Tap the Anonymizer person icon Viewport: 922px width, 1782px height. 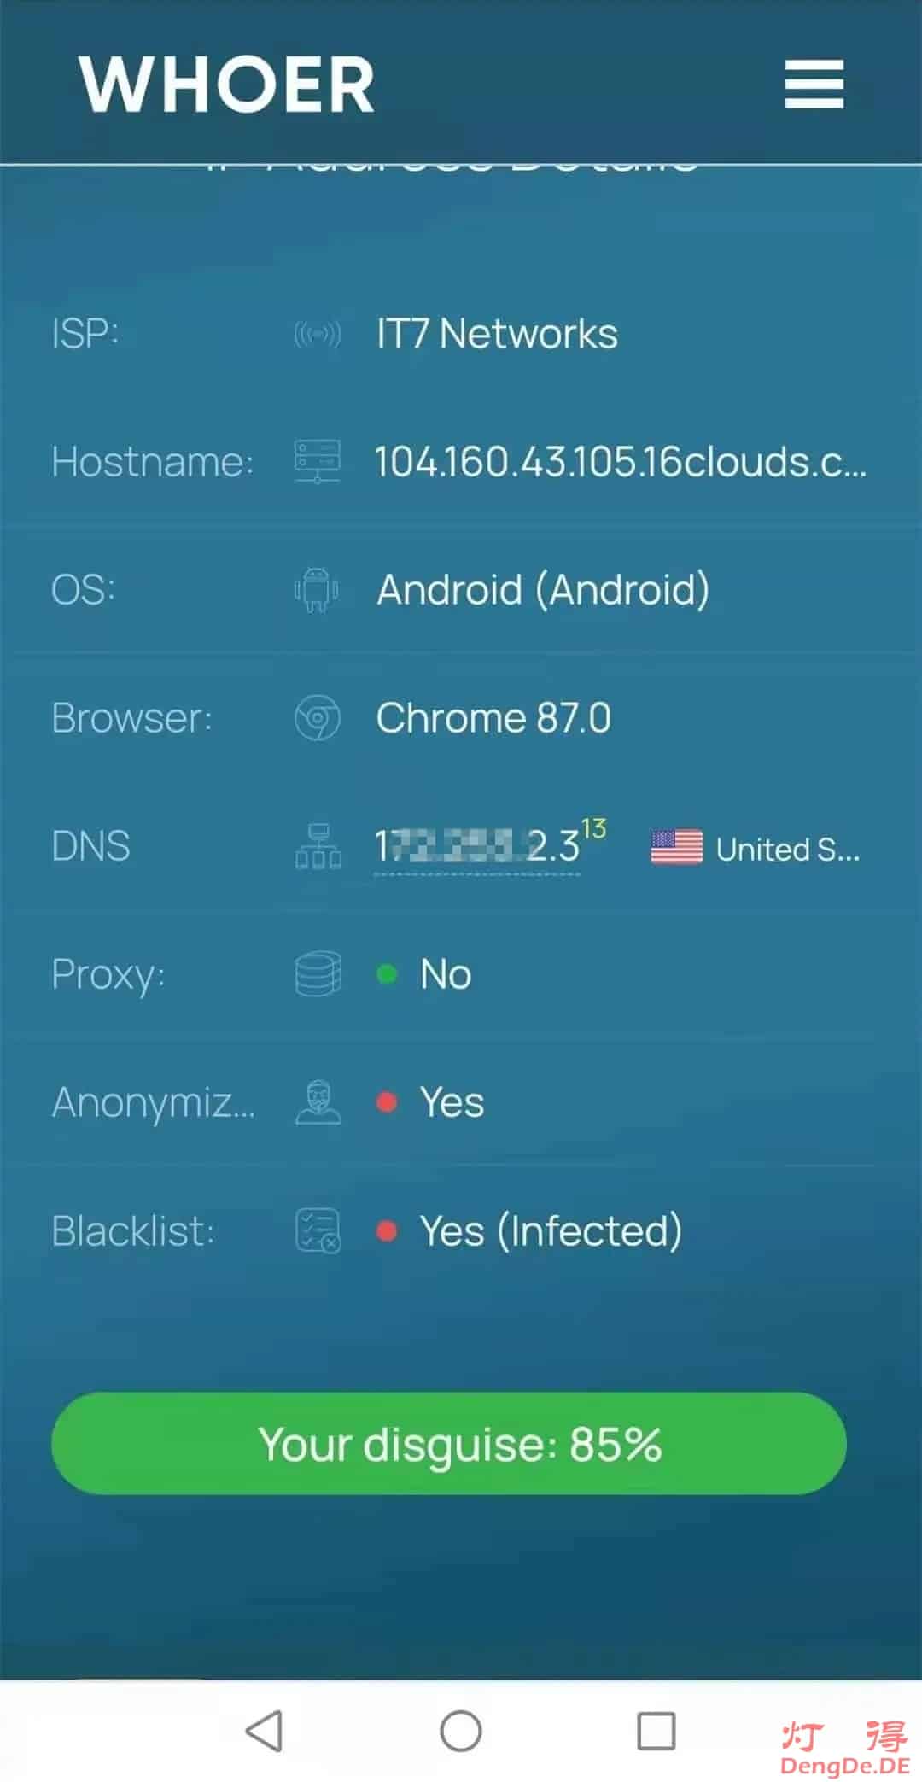(x=318, y=1102)
